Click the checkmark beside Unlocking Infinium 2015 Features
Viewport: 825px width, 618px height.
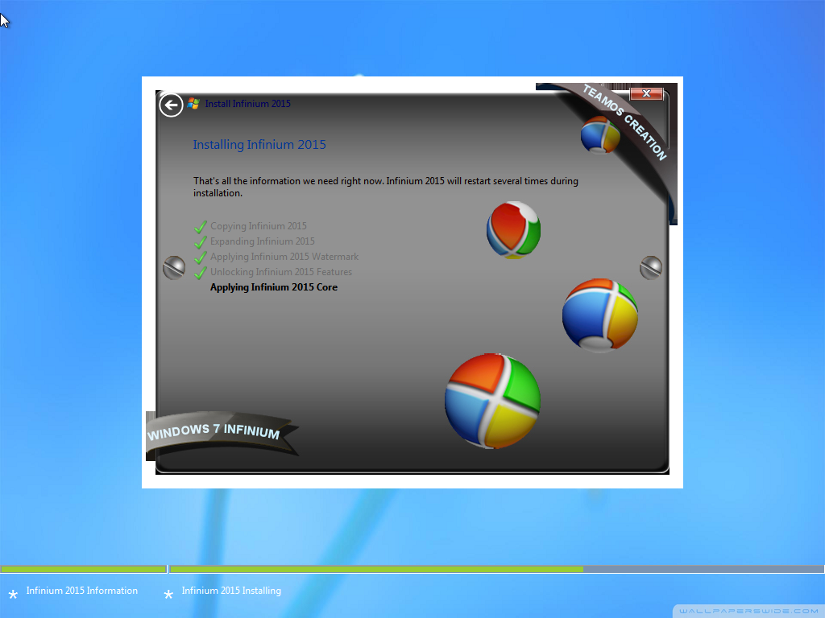201,273
